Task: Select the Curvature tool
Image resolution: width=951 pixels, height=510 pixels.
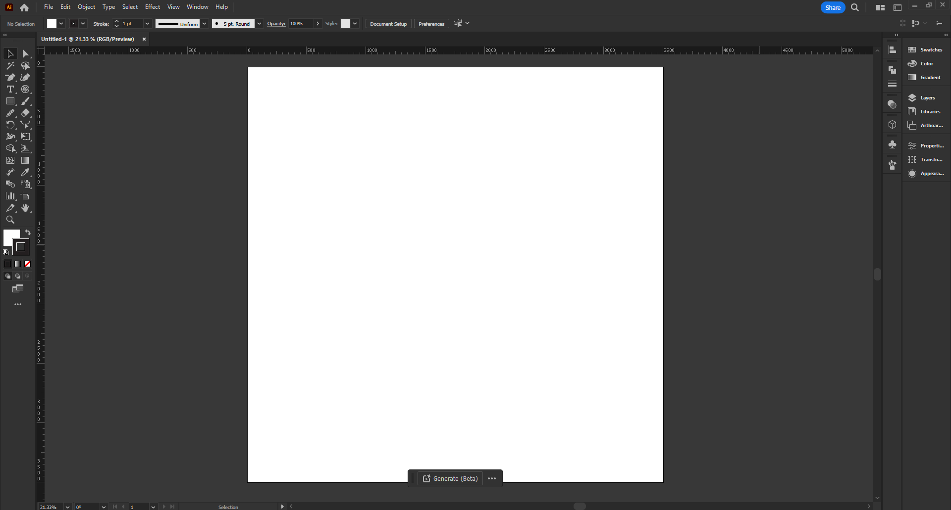Action: coord(25,77)
